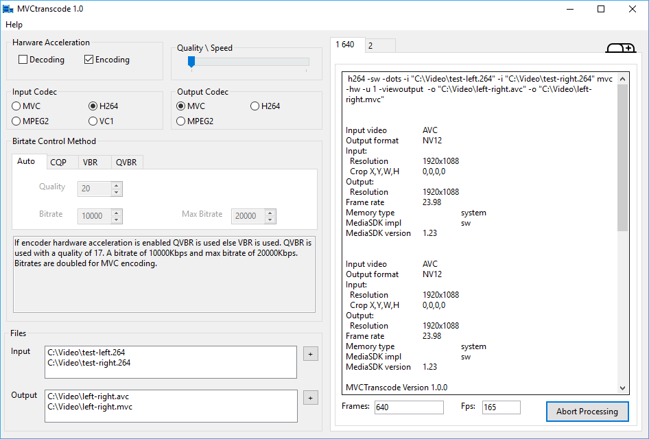Decrease the Quality value with down arrow
Viewport: 649px width, 439px height.
117,192
